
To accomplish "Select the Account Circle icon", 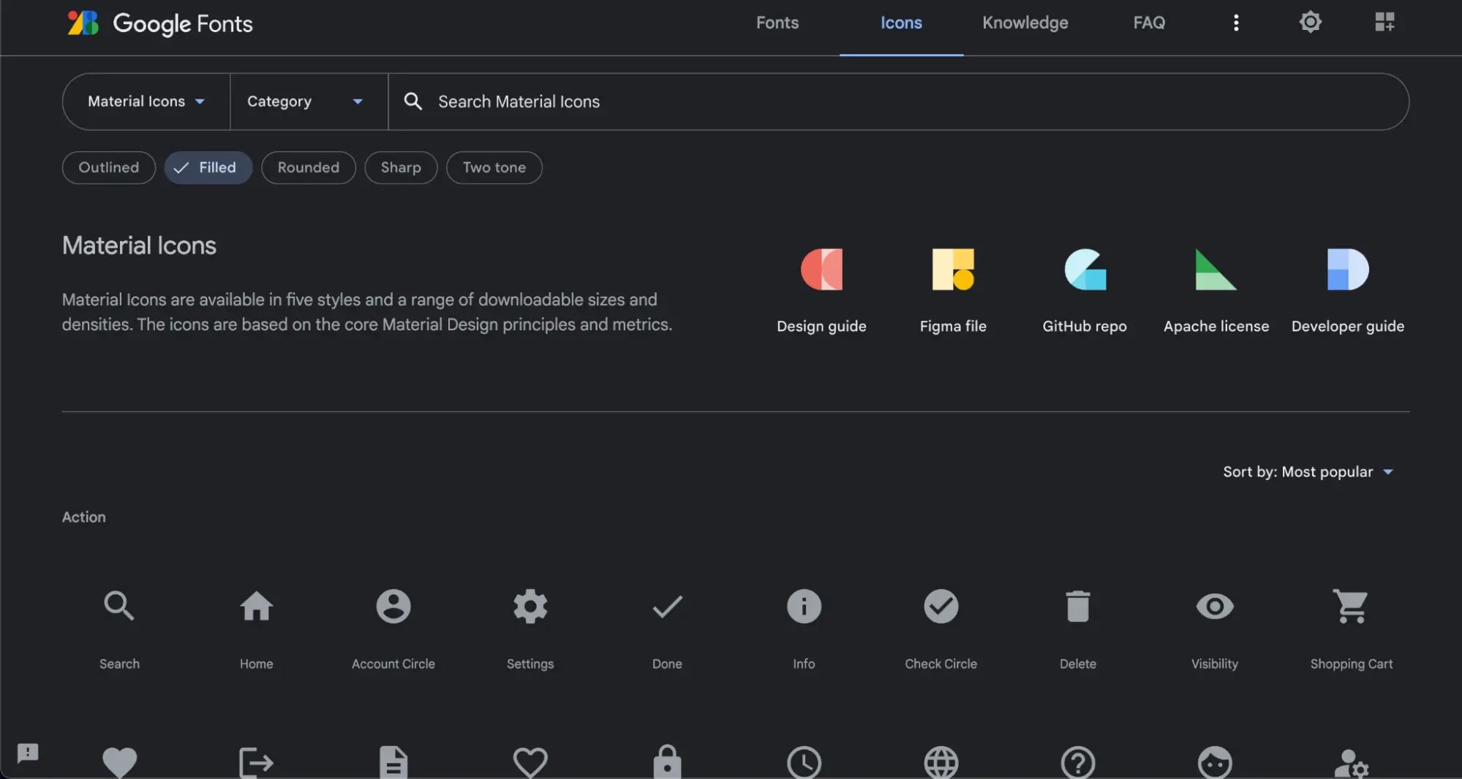I will 393,607.
